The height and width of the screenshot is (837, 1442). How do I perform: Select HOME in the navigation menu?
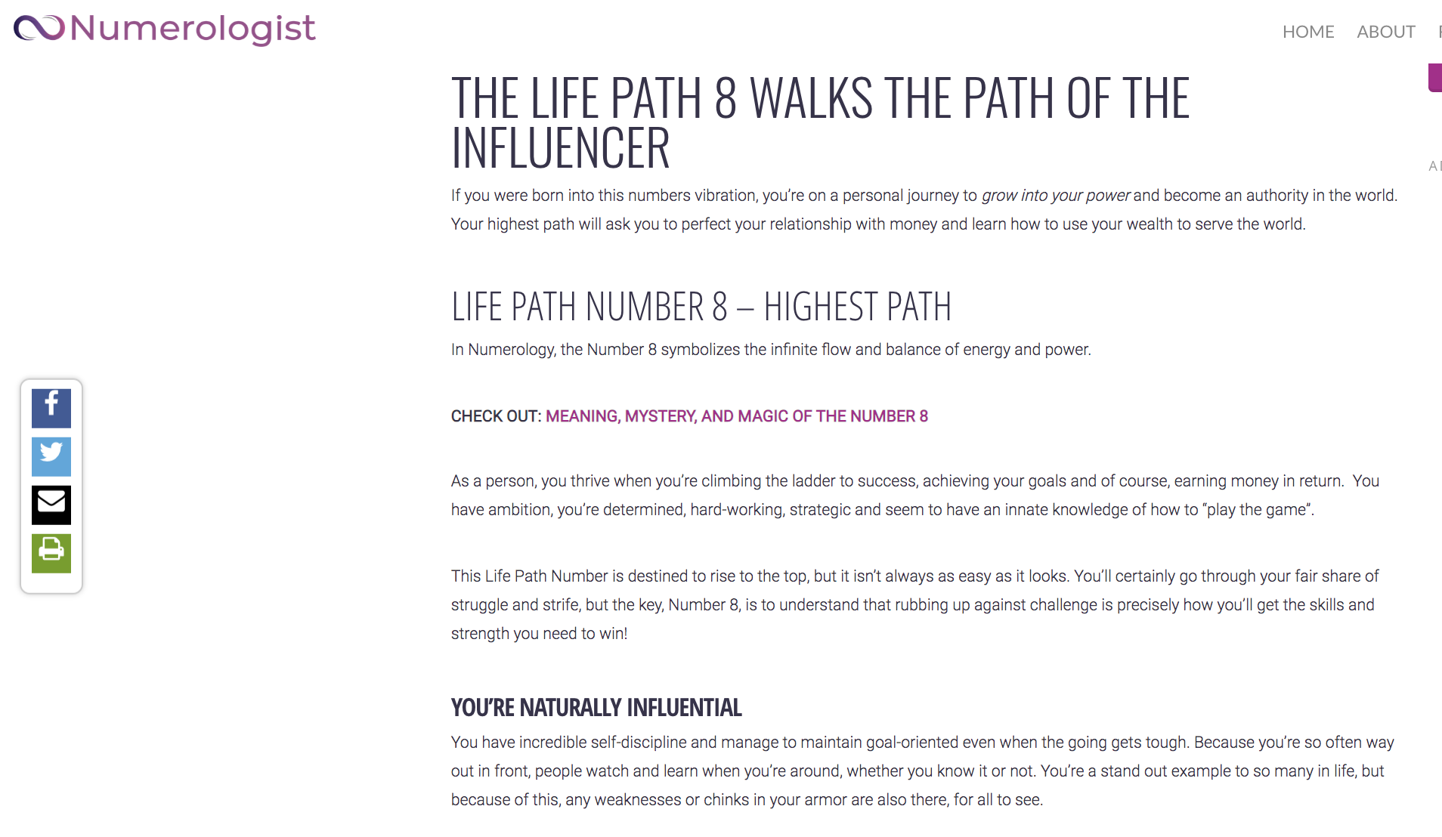(x=1308, y=32)
